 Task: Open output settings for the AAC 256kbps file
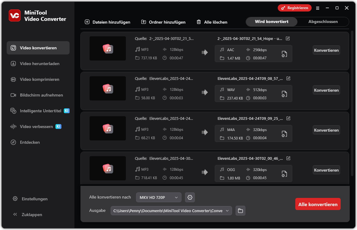click(x=284, y=54)
